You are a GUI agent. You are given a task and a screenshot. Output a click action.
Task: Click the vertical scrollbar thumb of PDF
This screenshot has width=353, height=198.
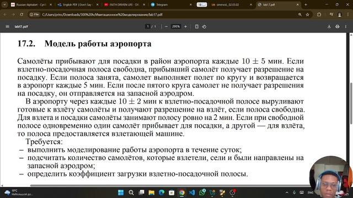[x=351, y=103]
